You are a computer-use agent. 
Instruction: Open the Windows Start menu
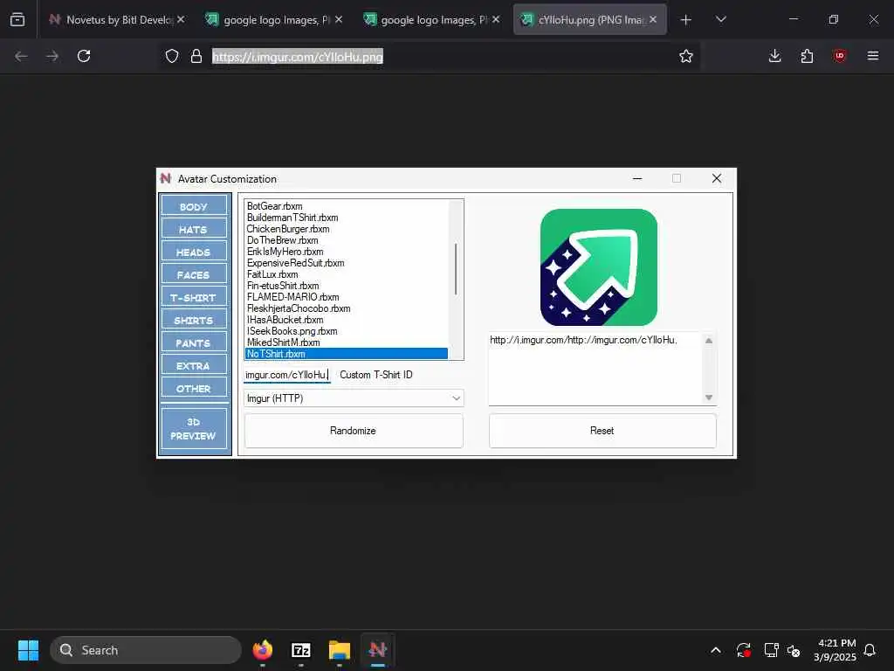tap(28, 650)
